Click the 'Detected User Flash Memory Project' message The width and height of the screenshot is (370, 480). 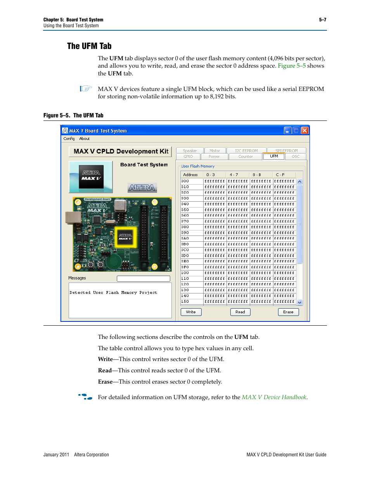click(x=113, y=293)
